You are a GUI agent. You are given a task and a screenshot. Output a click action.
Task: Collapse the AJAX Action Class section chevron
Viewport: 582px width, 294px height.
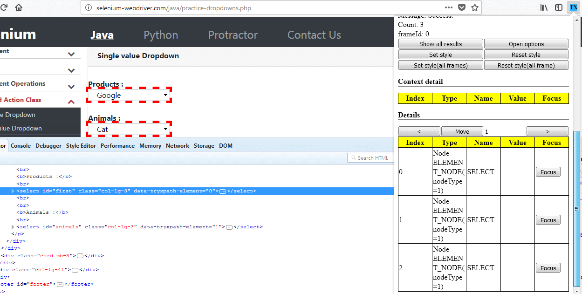click(71, 99)
